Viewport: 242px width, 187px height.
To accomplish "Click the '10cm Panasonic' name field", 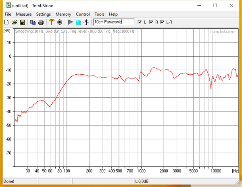I will [114, 22].
